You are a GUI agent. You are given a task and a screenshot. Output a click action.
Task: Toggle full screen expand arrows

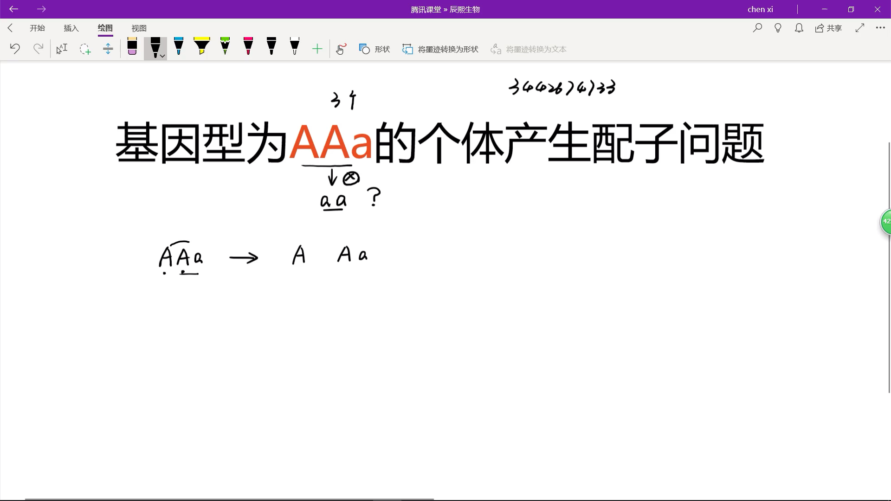tap(859, 28)
